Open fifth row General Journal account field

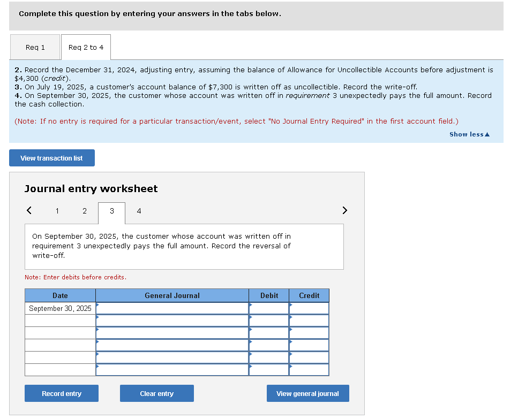[172, 357]
